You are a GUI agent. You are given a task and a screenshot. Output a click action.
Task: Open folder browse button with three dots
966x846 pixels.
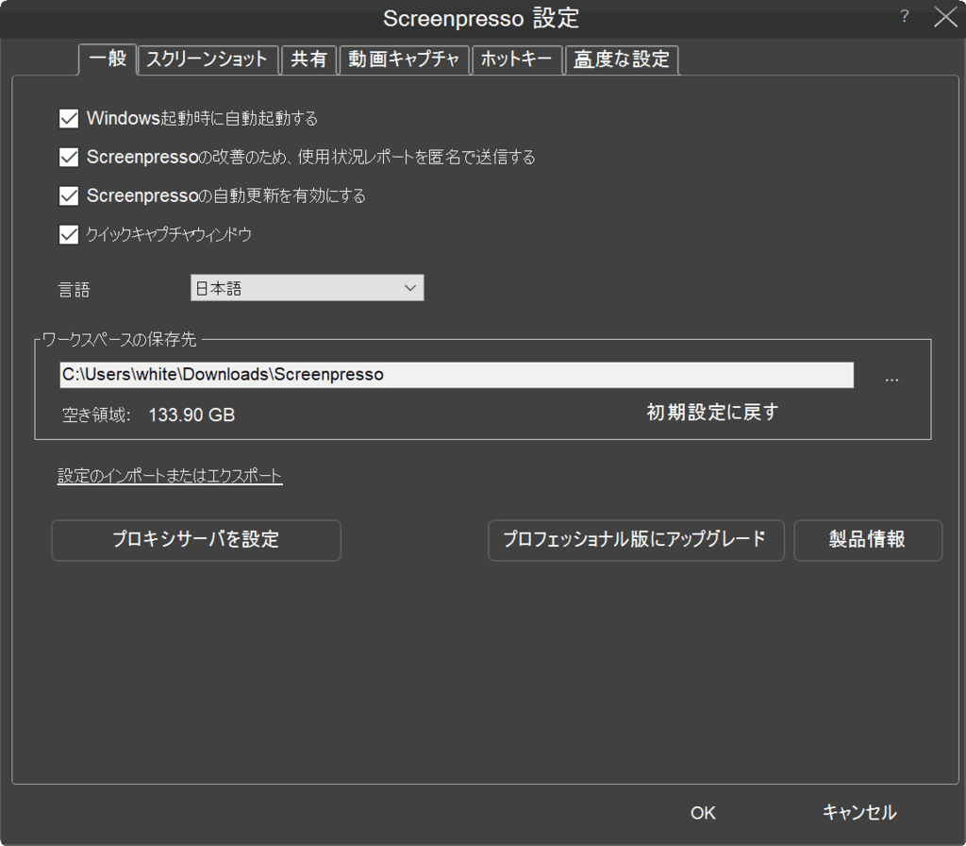tap(891, 379)
